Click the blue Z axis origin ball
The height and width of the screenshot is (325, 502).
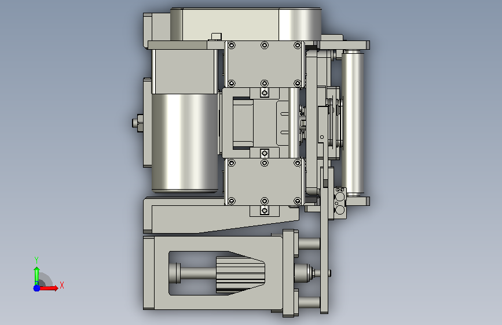(x=36, y=288)
